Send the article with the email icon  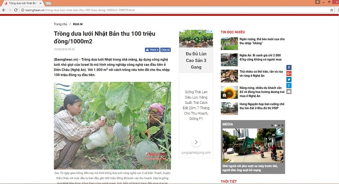[x=289, y=92]
